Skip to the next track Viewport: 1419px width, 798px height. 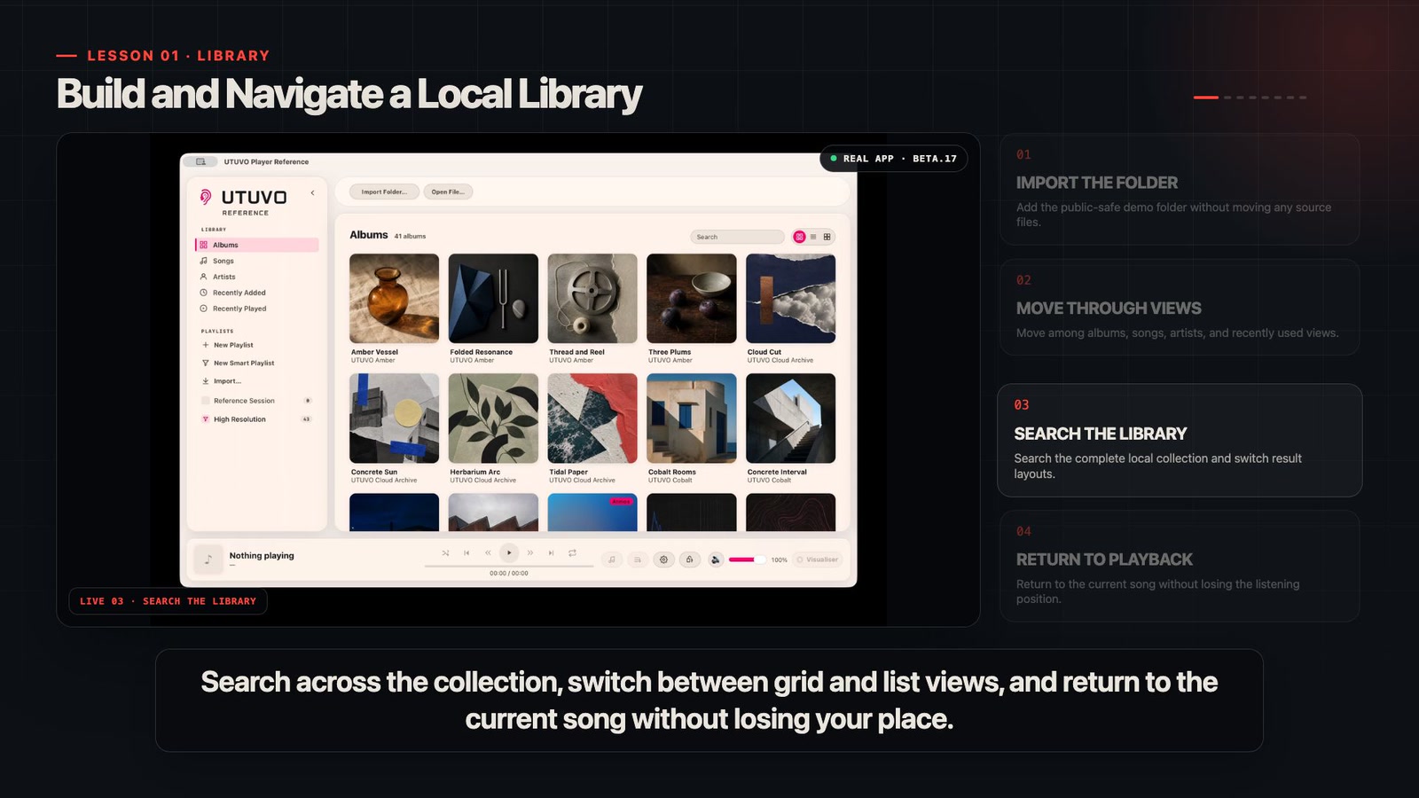tap(551, 553)
